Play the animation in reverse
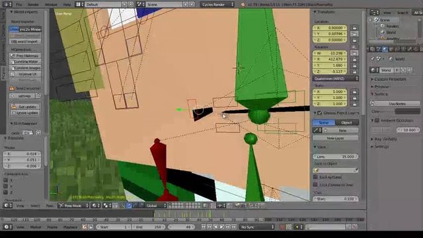Viewport: 423px width, 238px height. [x=215, y=227]
